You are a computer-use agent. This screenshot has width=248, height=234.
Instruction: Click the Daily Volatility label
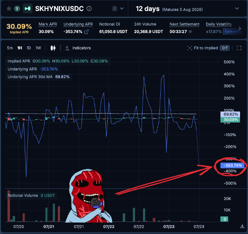point(219,24)
